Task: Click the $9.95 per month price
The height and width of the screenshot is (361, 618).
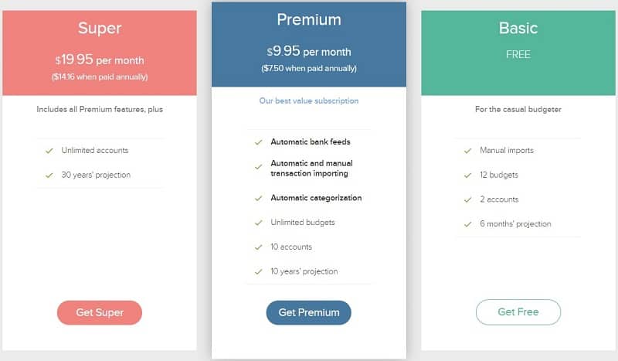Action: click(308, 52)
